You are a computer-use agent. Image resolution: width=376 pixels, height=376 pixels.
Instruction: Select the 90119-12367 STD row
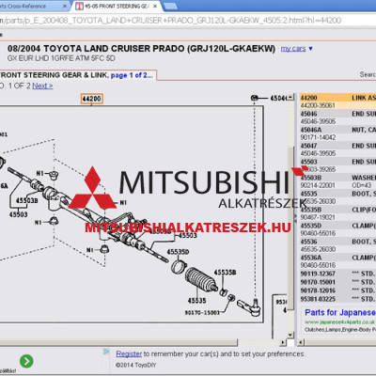coord(338,274)
